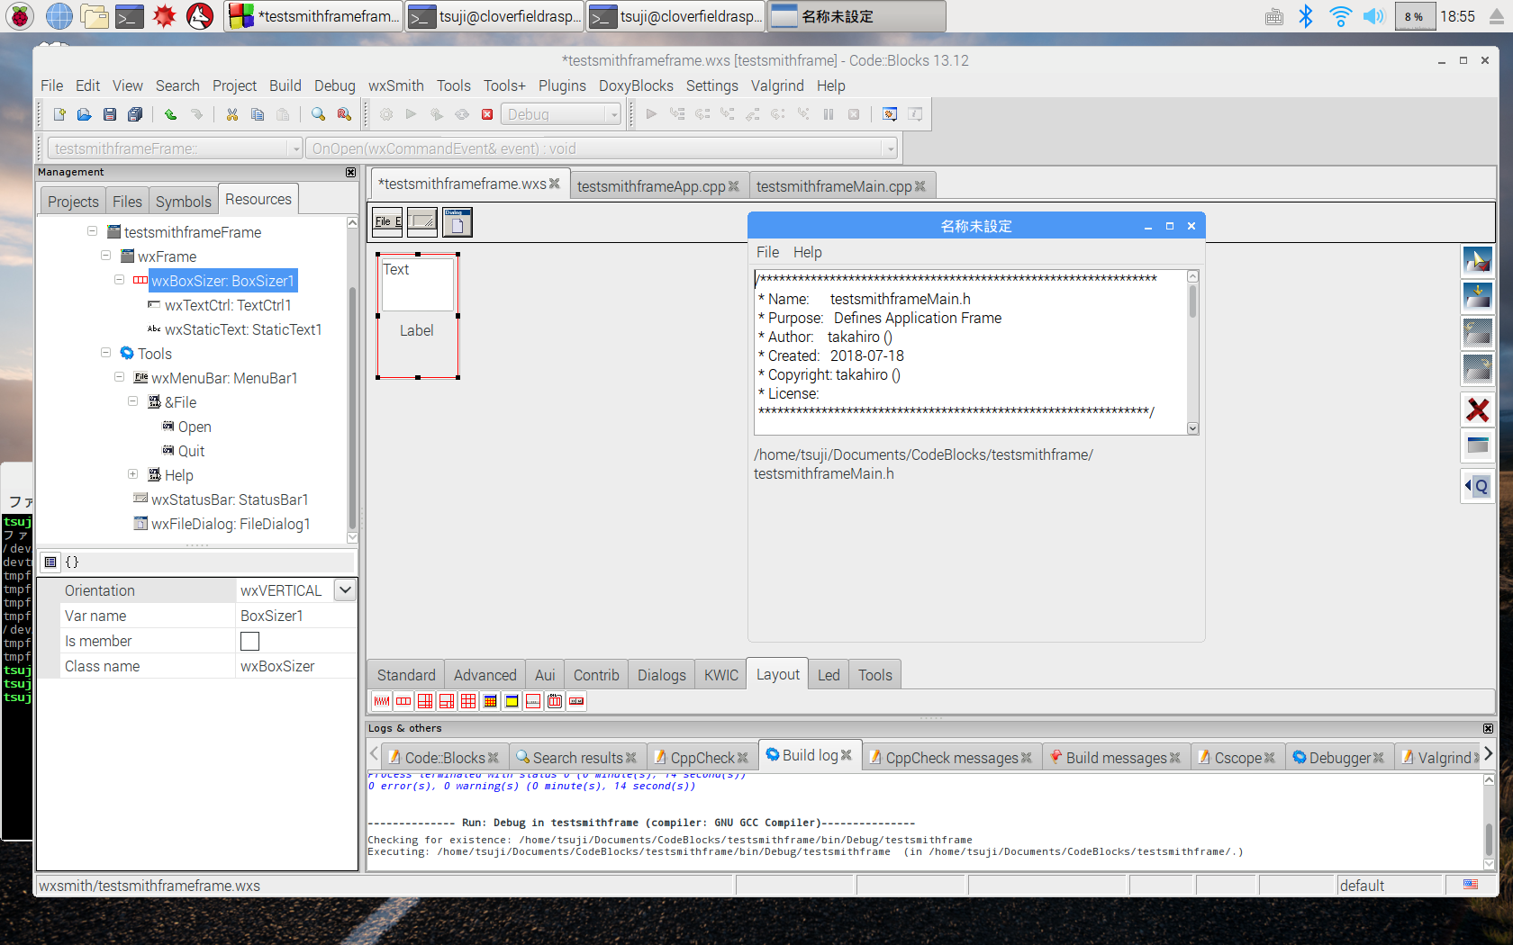This screenshot has width=1513, height=945.
Task: Expand the Help tree node
Action: (x=132, y=474)
